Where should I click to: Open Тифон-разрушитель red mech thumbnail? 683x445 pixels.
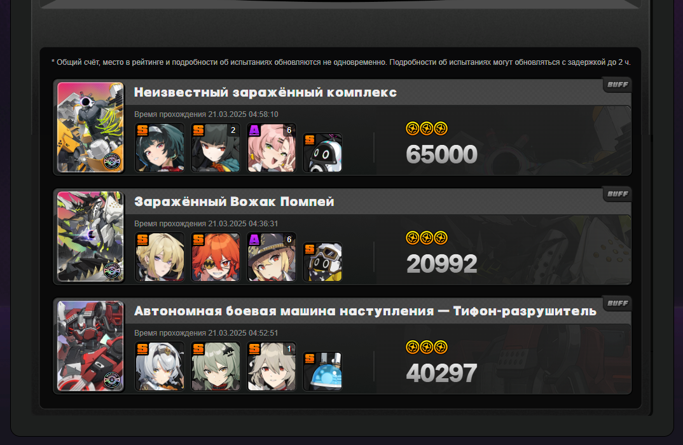click(x=90, y=346)
